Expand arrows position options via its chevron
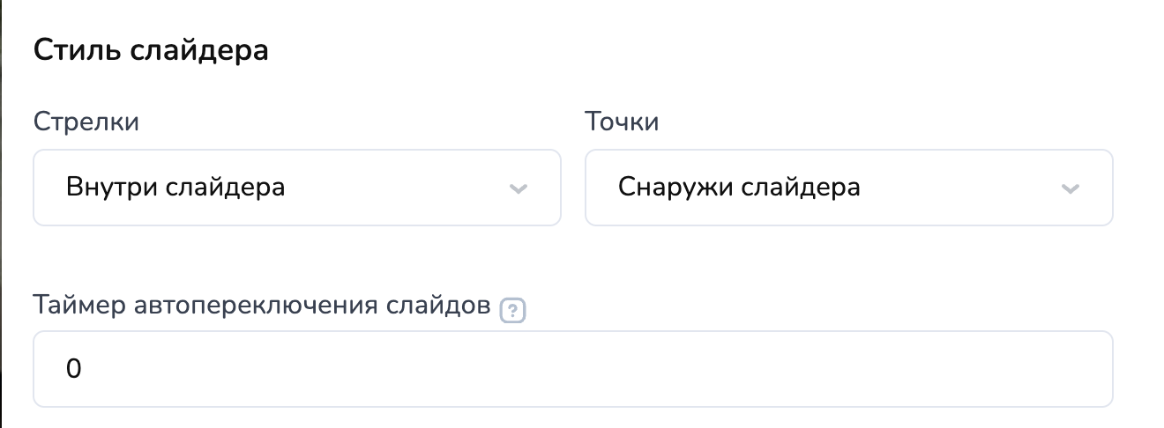 point(519,188)
